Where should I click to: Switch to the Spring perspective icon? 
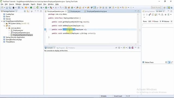click(x=169, y=8)
